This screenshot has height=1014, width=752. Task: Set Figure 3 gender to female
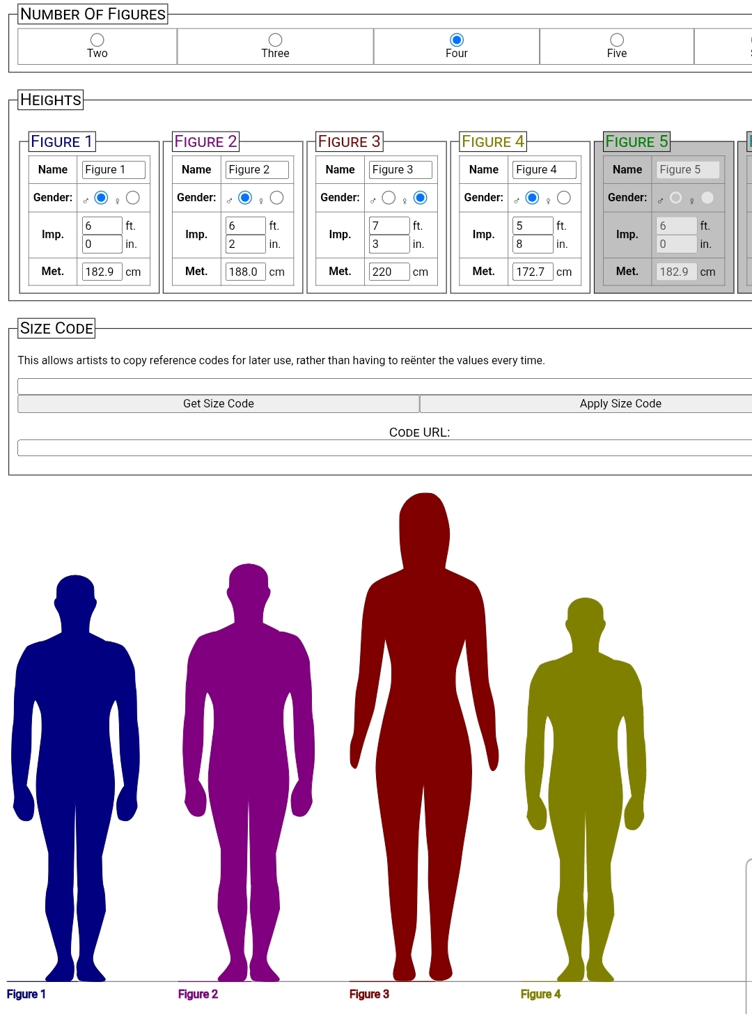(x=421, y=198)
